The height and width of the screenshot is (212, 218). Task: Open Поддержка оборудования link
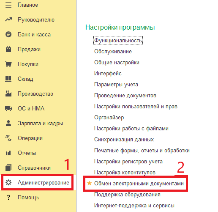[x=127, y=195]
